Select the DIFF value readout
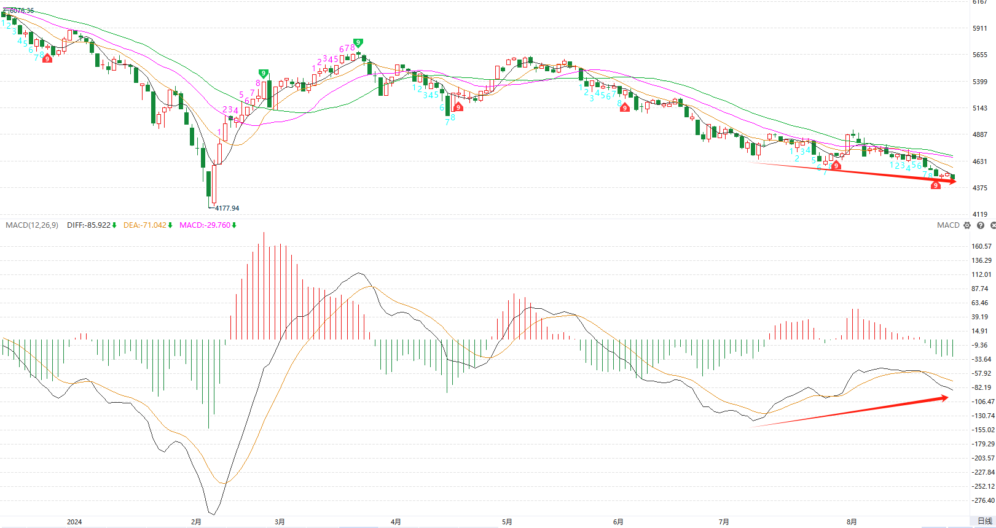This screenshot has width=996, height=528. (92, 225)
